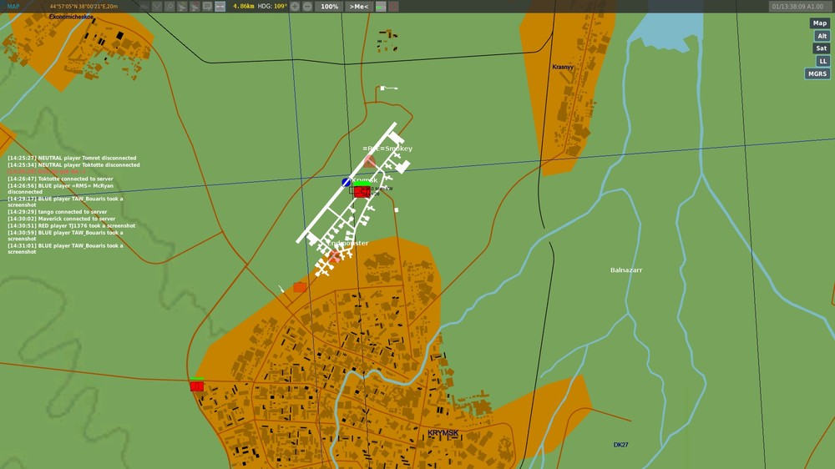Switch to the Sat satellite view
Image resolution: width=835 pixels, height=469 pixels.
(x=821, y=48)
